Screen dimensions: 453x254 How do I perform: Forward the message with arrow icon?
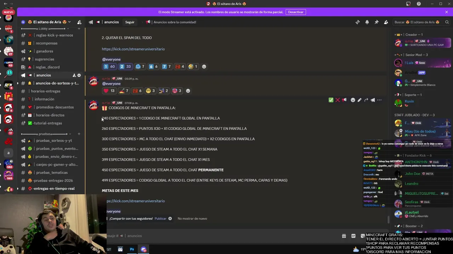pyautogui.click(x=366, y=100)
